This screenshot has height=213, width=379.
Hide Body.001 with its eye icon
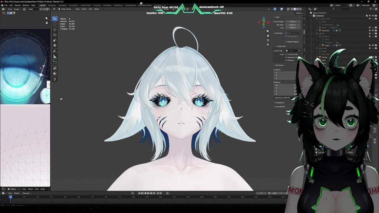click(x=373, y=30)
